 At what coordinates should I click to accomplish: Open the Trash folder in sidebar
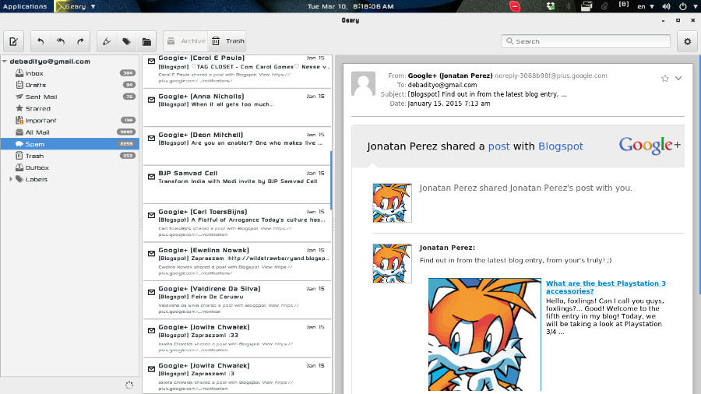tap(70, 156)
